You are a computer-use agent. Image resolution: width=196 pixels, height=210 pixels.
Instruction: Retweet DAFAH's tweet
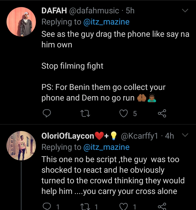click(85, 113)
